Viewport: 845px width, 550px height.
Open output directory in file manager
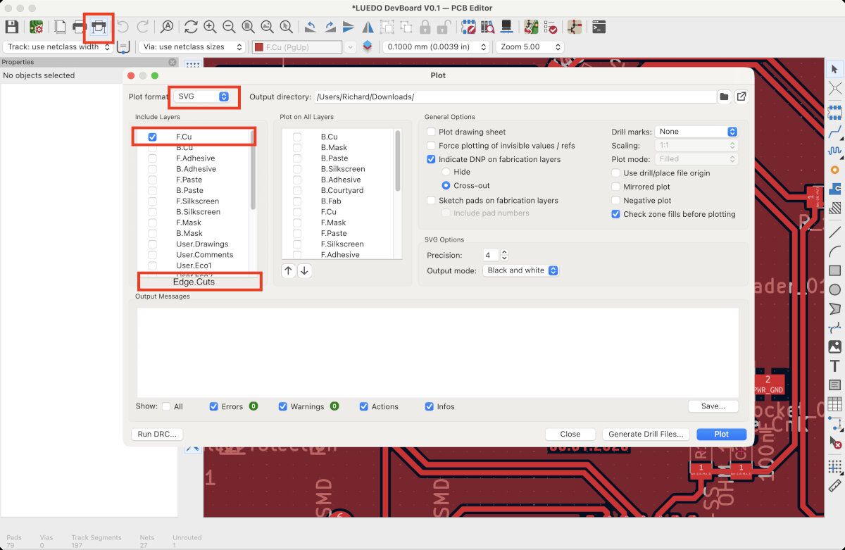click(x=741, y=96)
